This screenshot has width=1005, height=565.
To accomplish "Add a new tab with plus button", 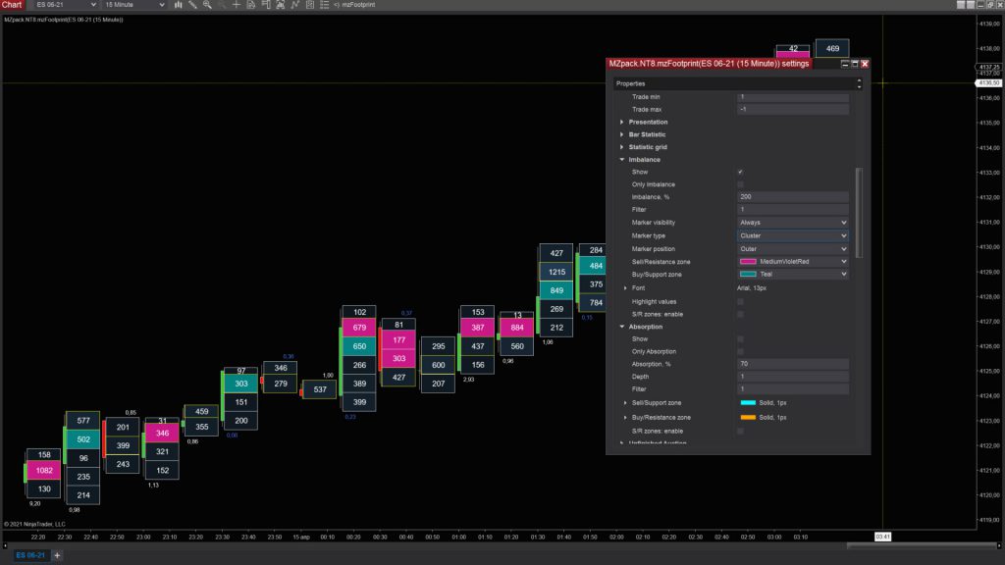I will tap(57, 555).
